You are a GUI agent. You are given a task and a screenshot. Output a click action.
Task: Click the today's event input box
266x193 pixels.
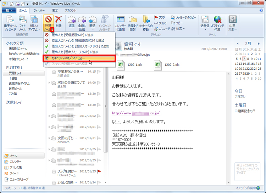point(247,172)
